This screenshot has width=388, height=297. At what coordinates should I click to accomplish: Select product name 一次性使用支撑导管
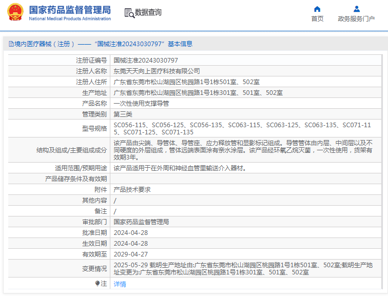pos(141,104)
